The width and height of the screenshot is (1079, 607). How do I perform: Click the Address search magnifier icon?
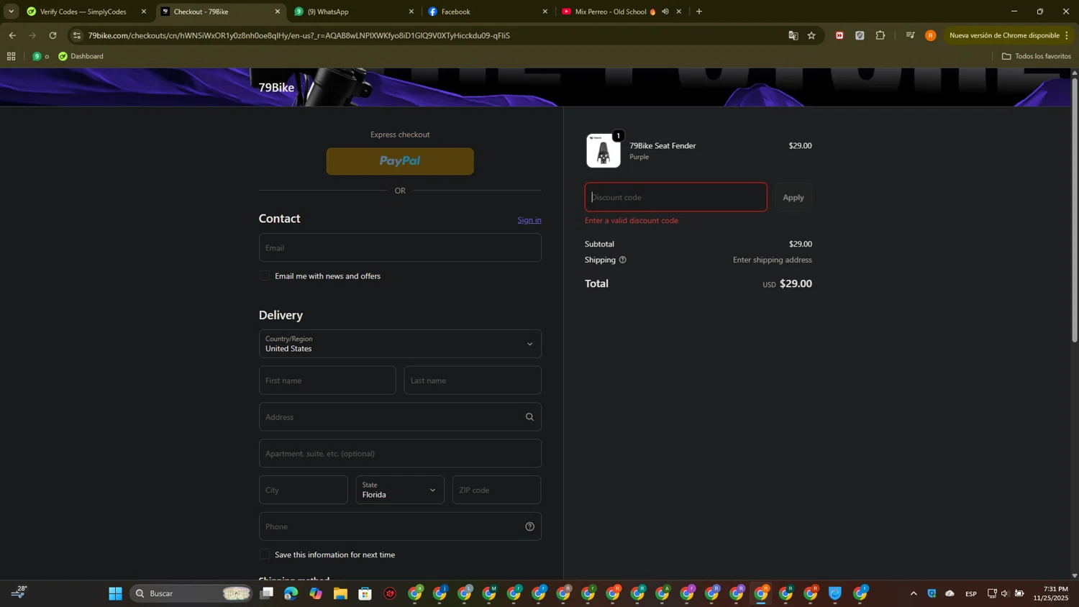[530, 417]
